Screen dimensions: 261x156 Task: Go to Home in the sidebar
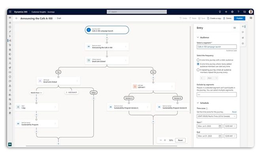pyautogui.click(x=10, y=23)
